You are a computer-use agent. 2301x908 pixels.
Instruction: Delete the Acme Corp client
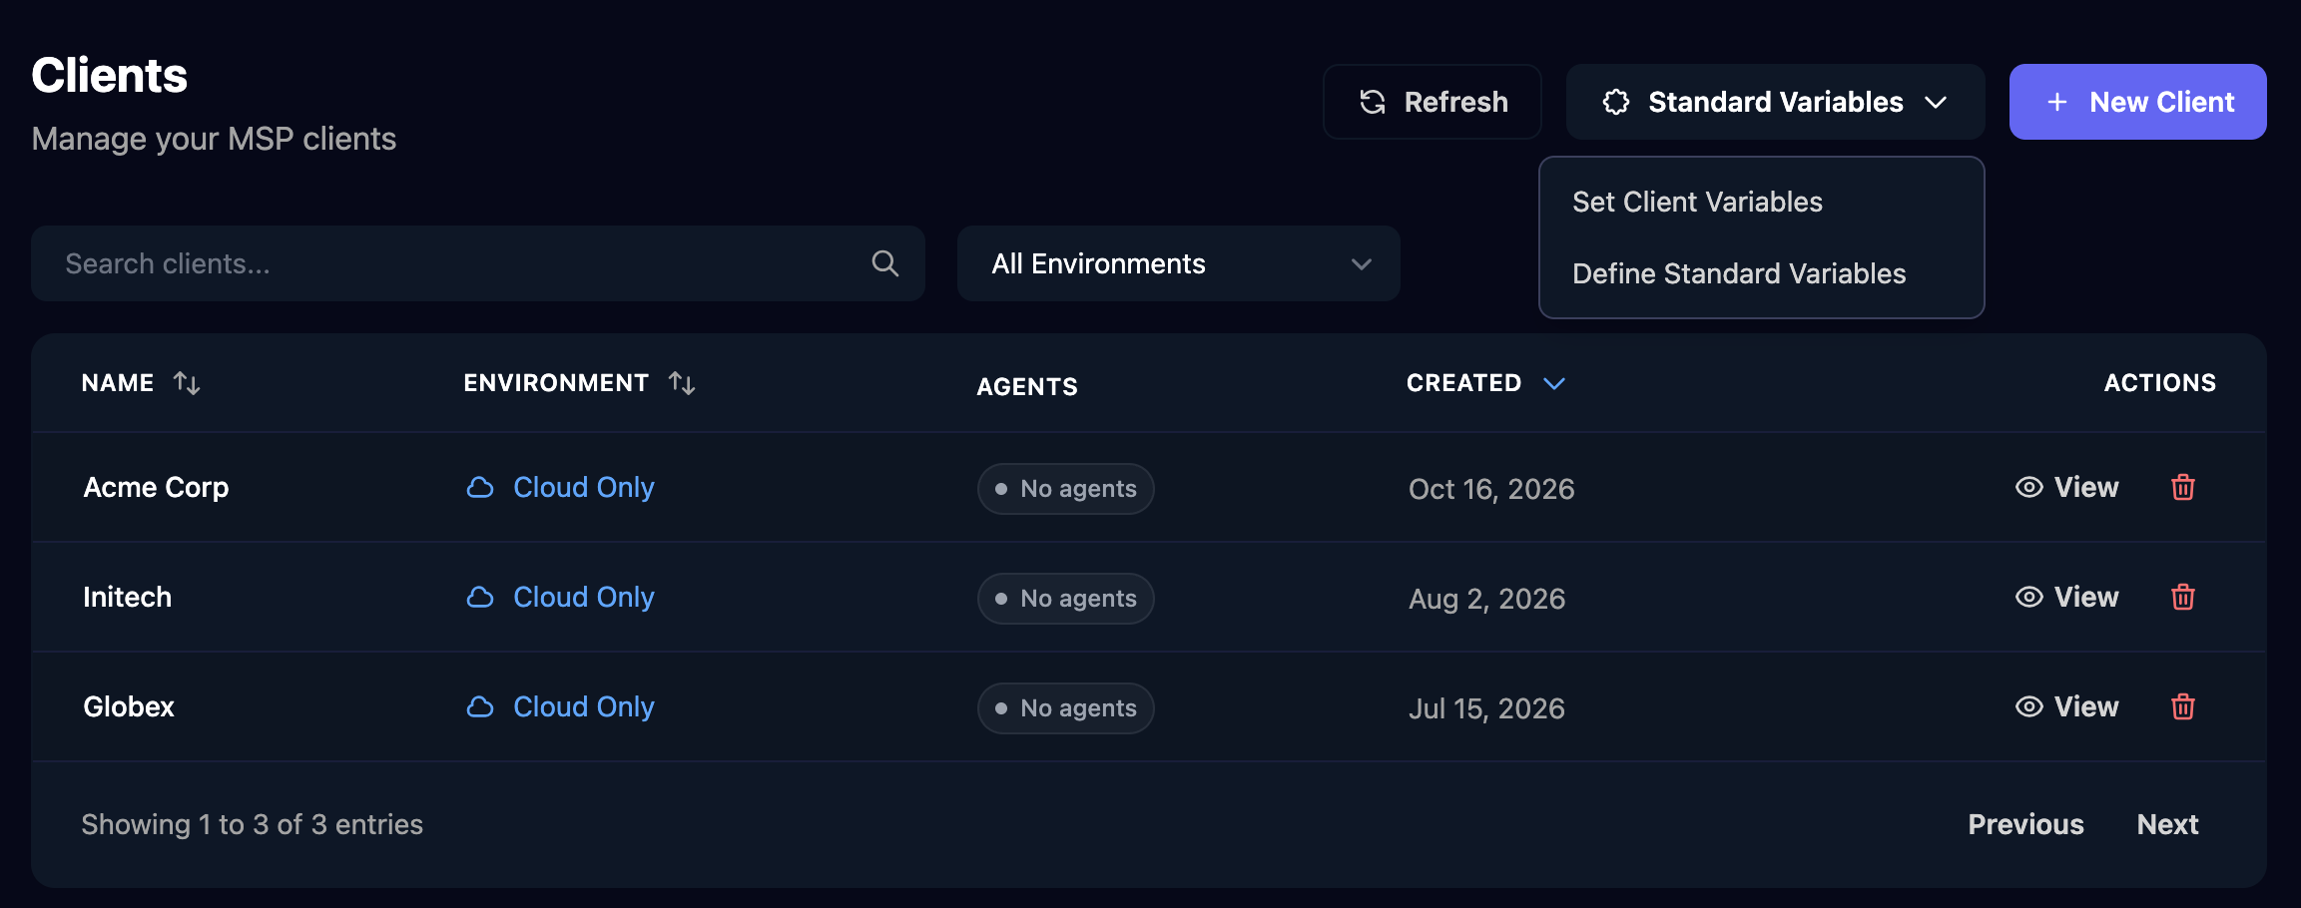pos(2183,487)
